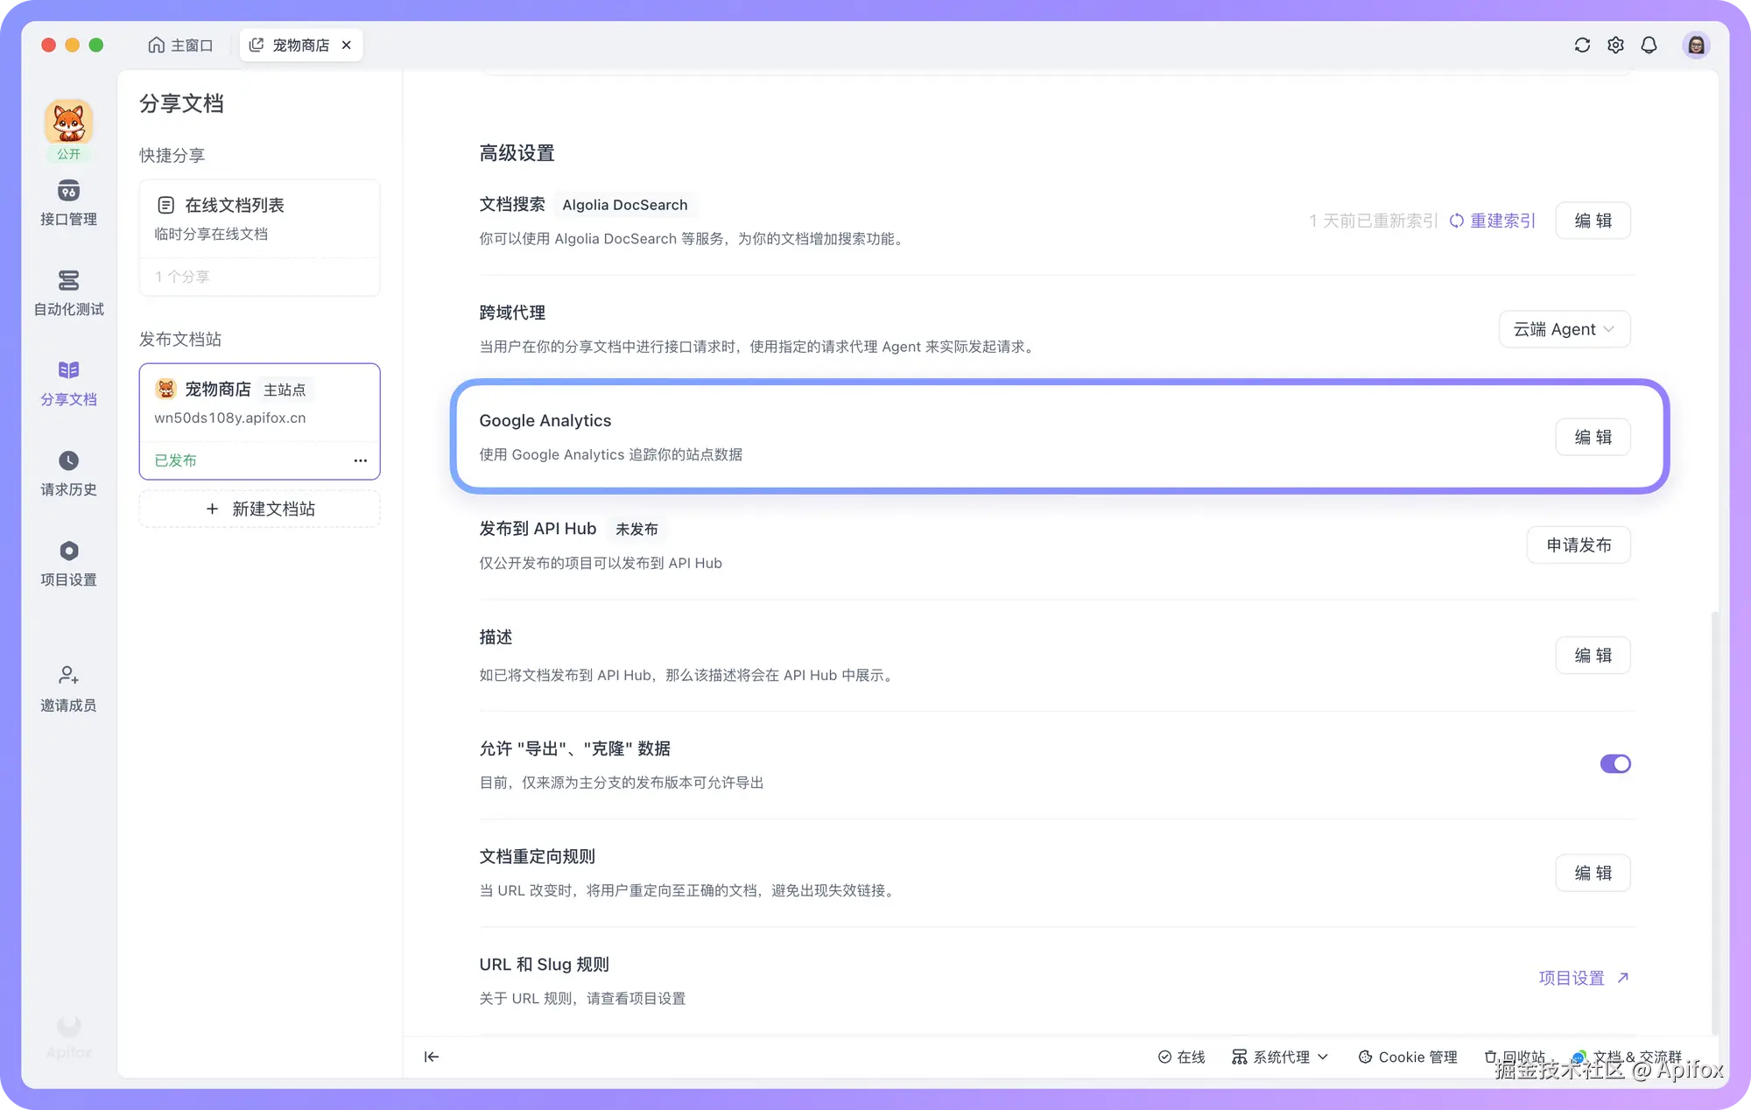Open the 云端 Agent dropdown

click(1564, 329)
